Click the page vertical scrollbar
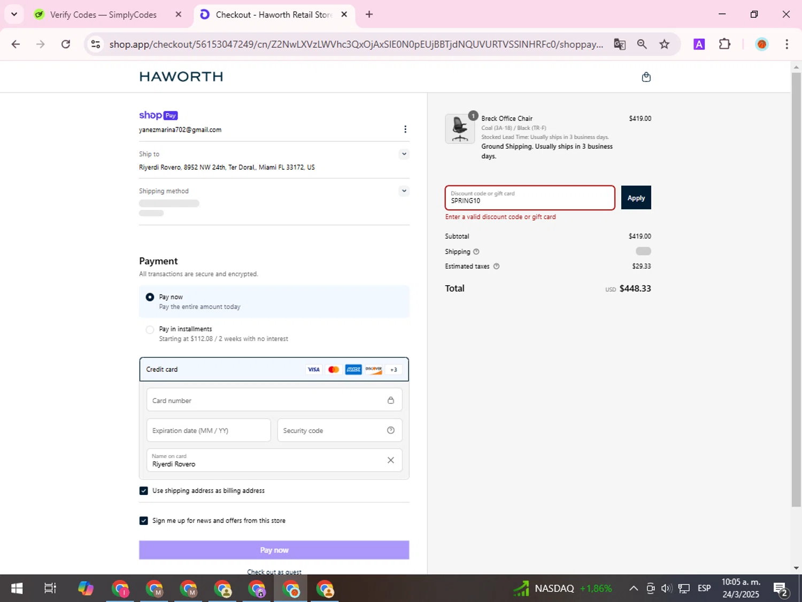802x602 pixels. tap(796, 289)
